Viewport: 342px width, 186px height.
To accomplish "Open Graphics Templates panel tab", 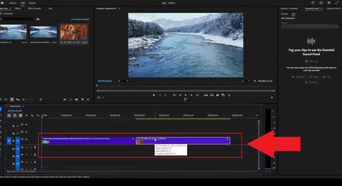I will pos(289,9).
